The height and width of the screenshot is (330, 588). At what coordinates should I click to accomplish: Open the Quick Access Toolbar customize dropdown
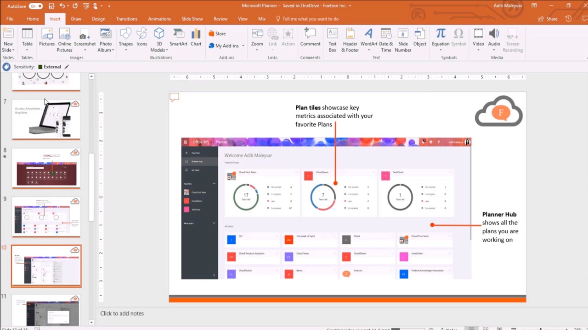[x=109, y=6]
